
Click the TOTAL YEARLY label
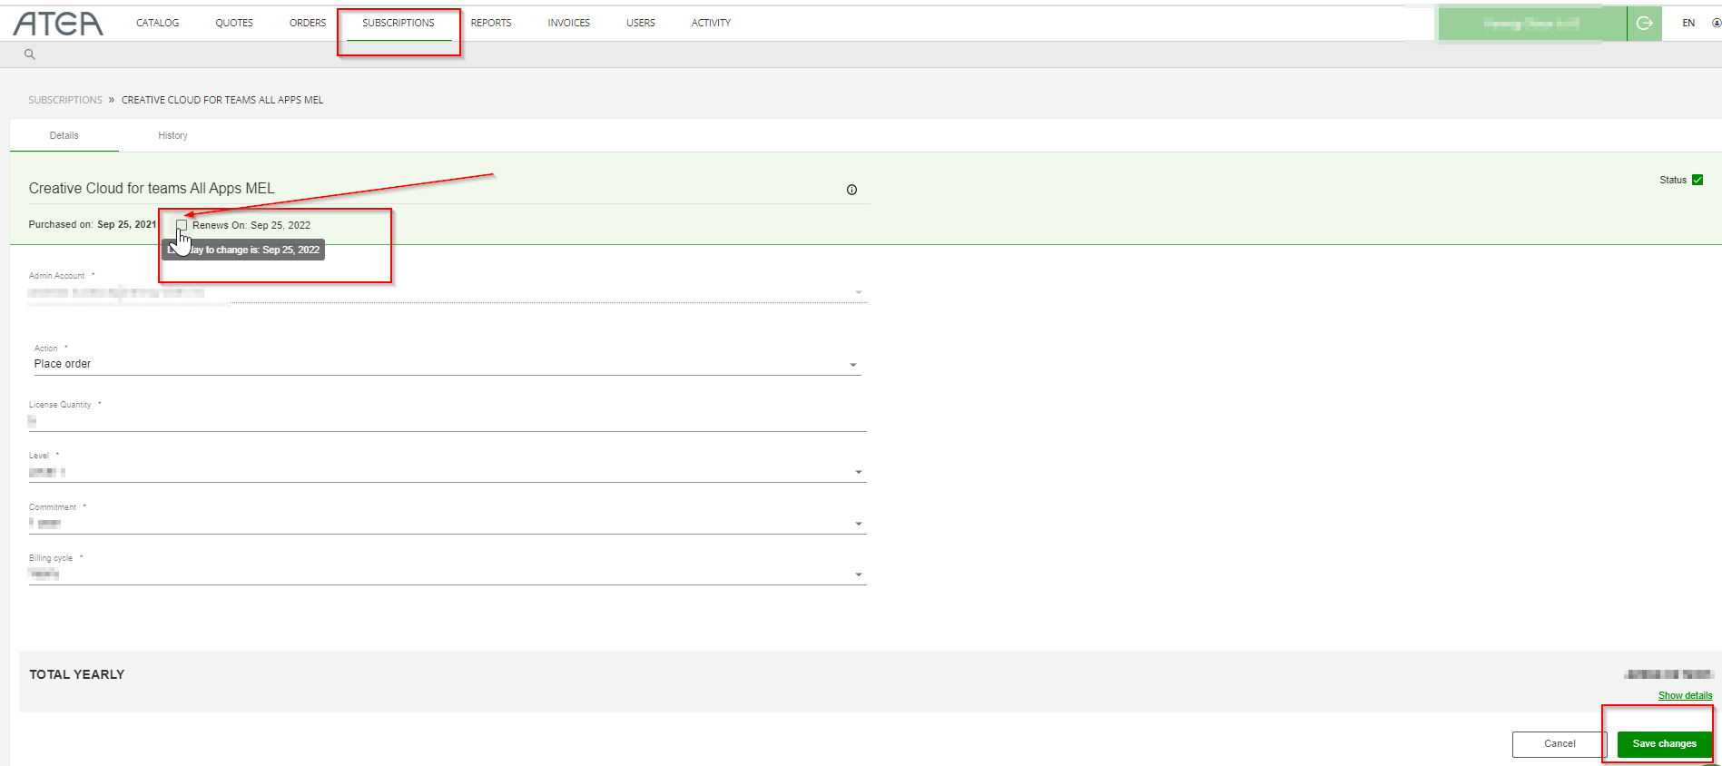click(x=76, y=674)
